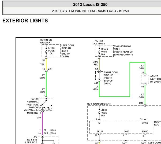Click the Right Cowl Side J/B connector symbol
Viewport: 161px width, 144px height.
(99, 76)
